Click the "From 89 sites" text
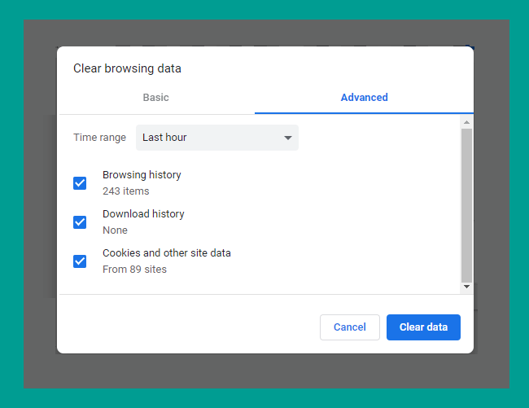 (134, 270)
